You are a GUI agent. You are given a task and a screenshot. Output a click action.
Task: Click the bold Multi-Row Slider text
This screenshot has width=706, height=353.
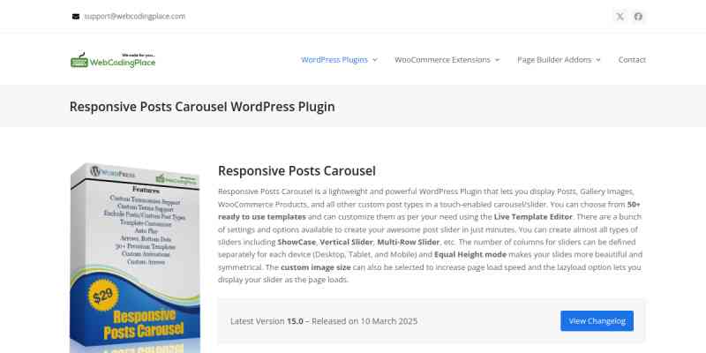(409, 242)
